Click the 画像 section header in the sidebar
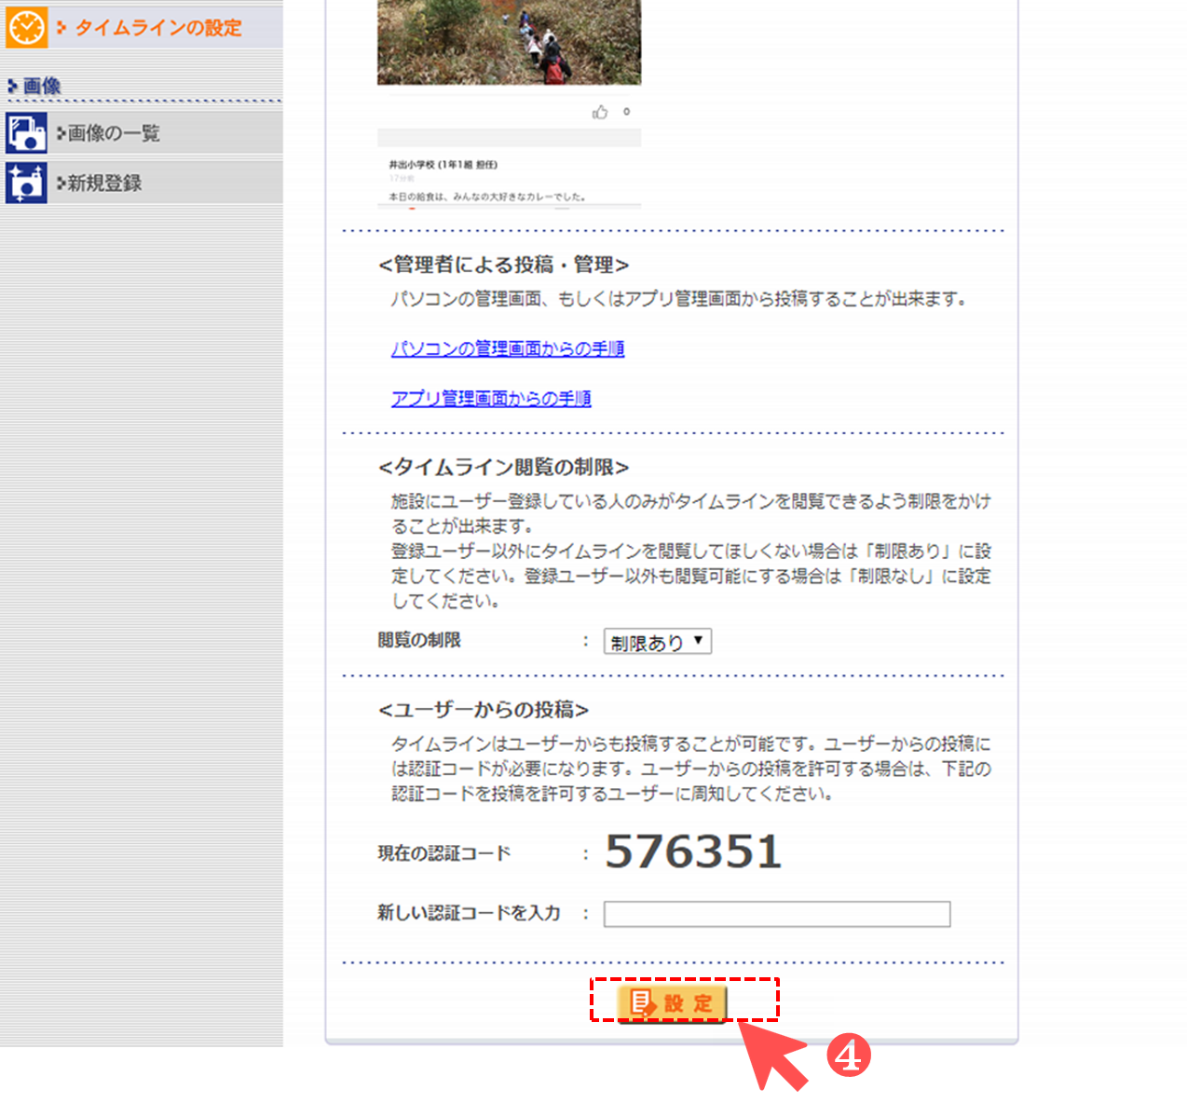This screenshot has width=1187, height=1117. point(42,86)
